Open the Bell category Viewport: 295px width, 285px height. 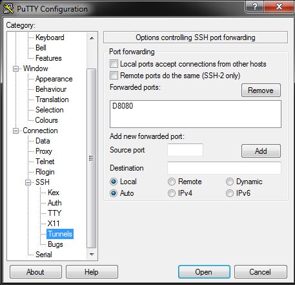tap(41, 48)
